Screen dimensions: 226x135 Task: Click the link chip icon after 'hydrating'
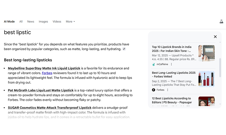point(124,49)
